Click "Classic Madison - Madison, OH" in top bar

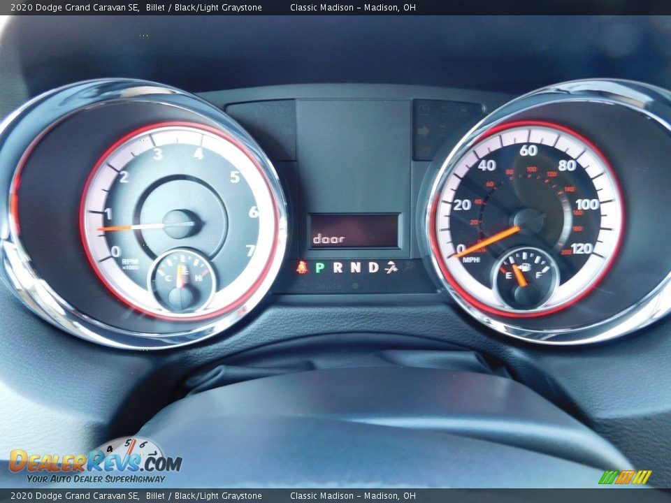click(352, 7)
